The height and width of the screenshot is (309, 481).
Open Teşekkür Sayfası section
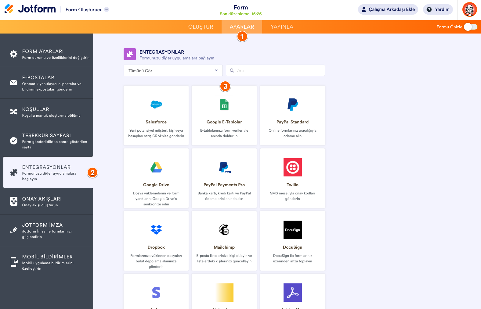[x=46, y=141]
